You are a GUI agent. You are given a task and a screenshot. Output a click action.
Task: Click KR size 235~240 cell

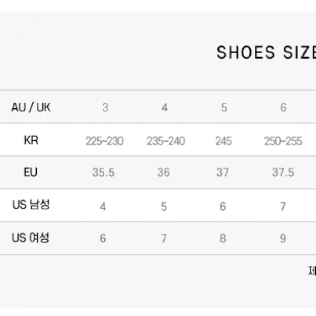pos(166,141)
